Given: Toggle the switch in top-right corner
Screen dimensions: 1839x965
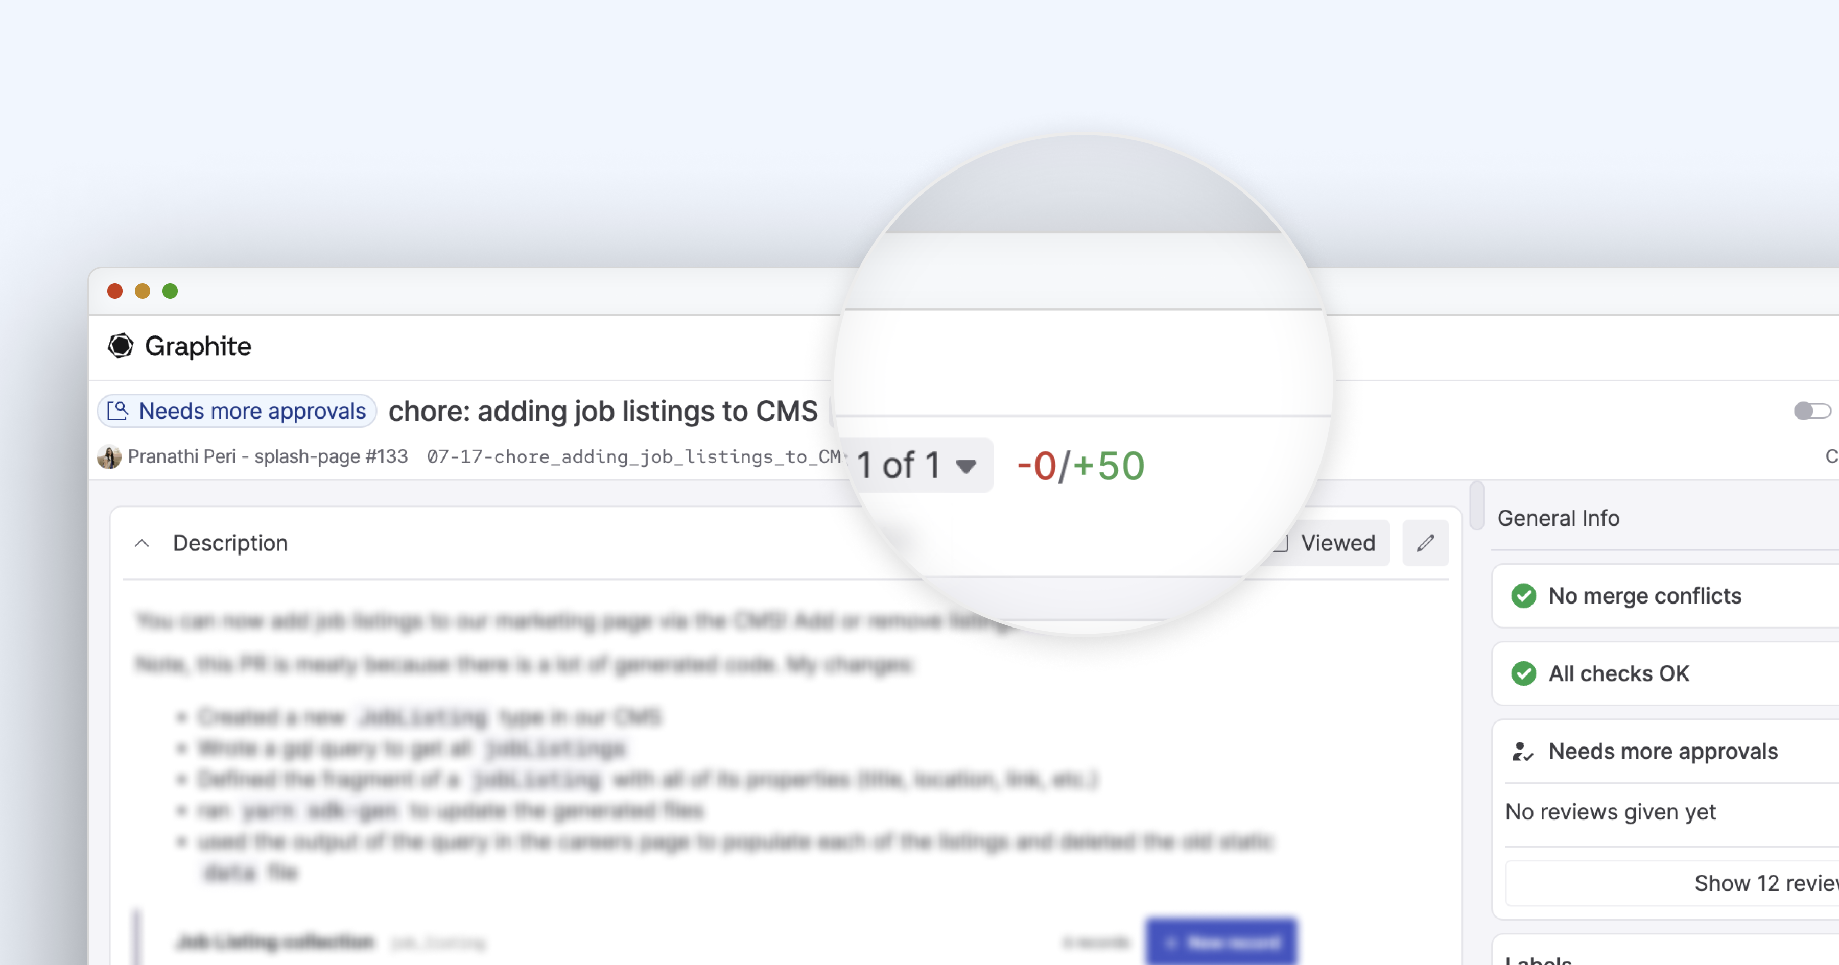Looking at the screenshot, I should pyautogui.click(x=1812, y=411).
